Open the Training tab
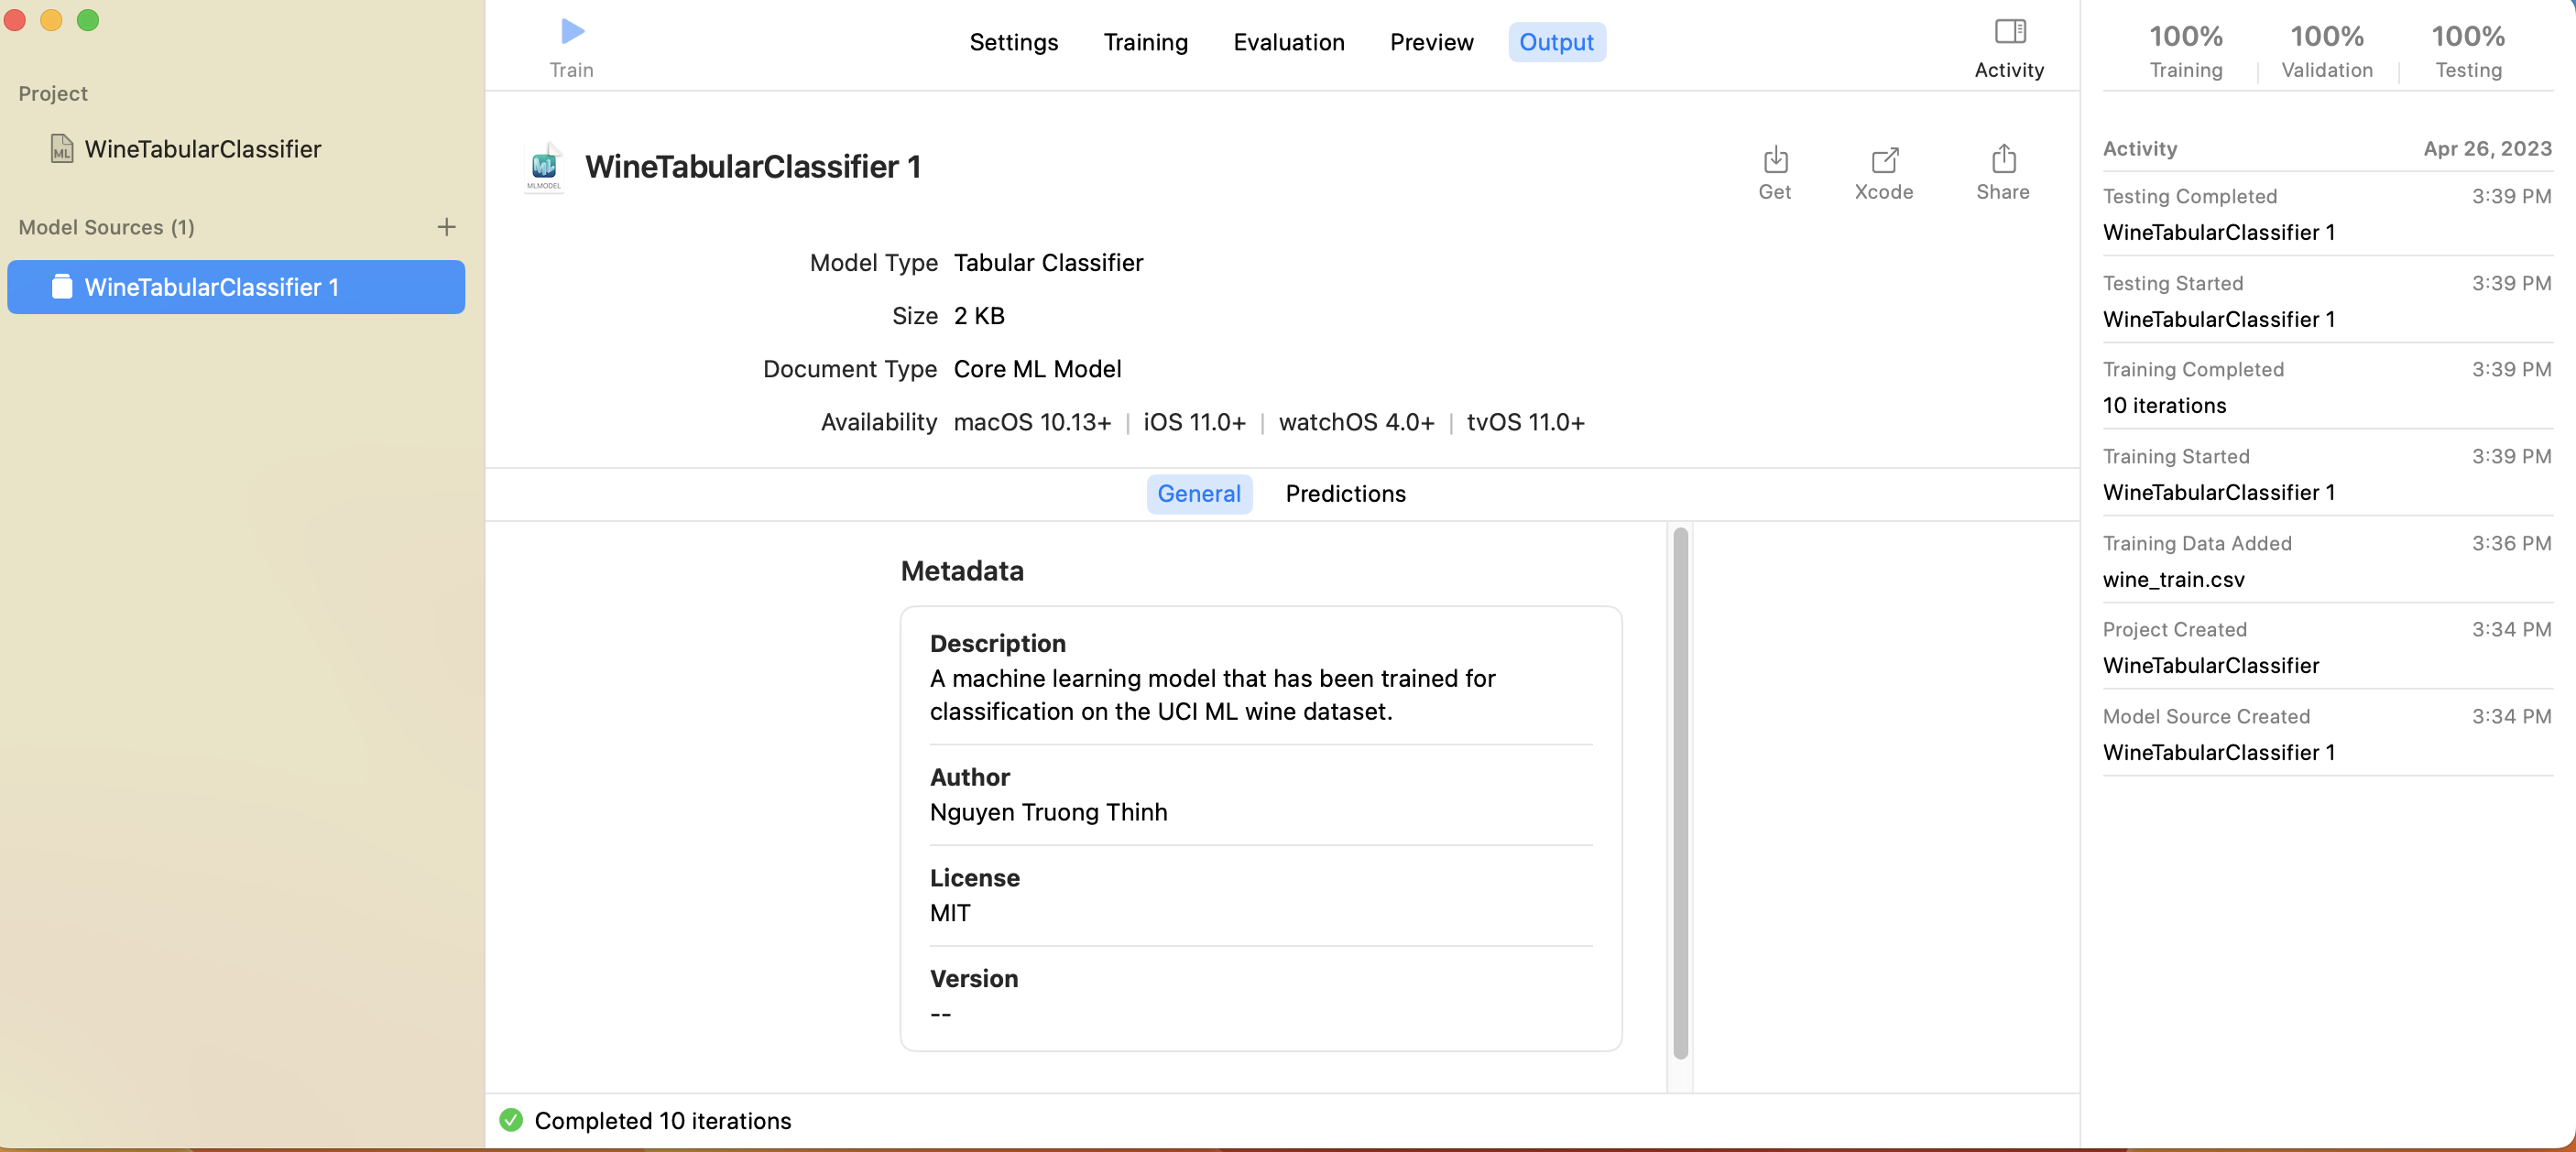This screenshot has height=1152, width=2576. [1145, 42]
